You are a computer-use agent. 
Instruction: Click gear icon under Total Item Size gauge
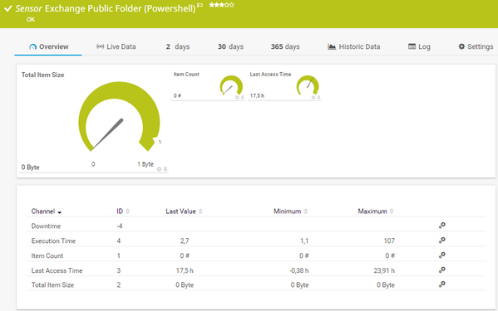click(x=159, y=169)
